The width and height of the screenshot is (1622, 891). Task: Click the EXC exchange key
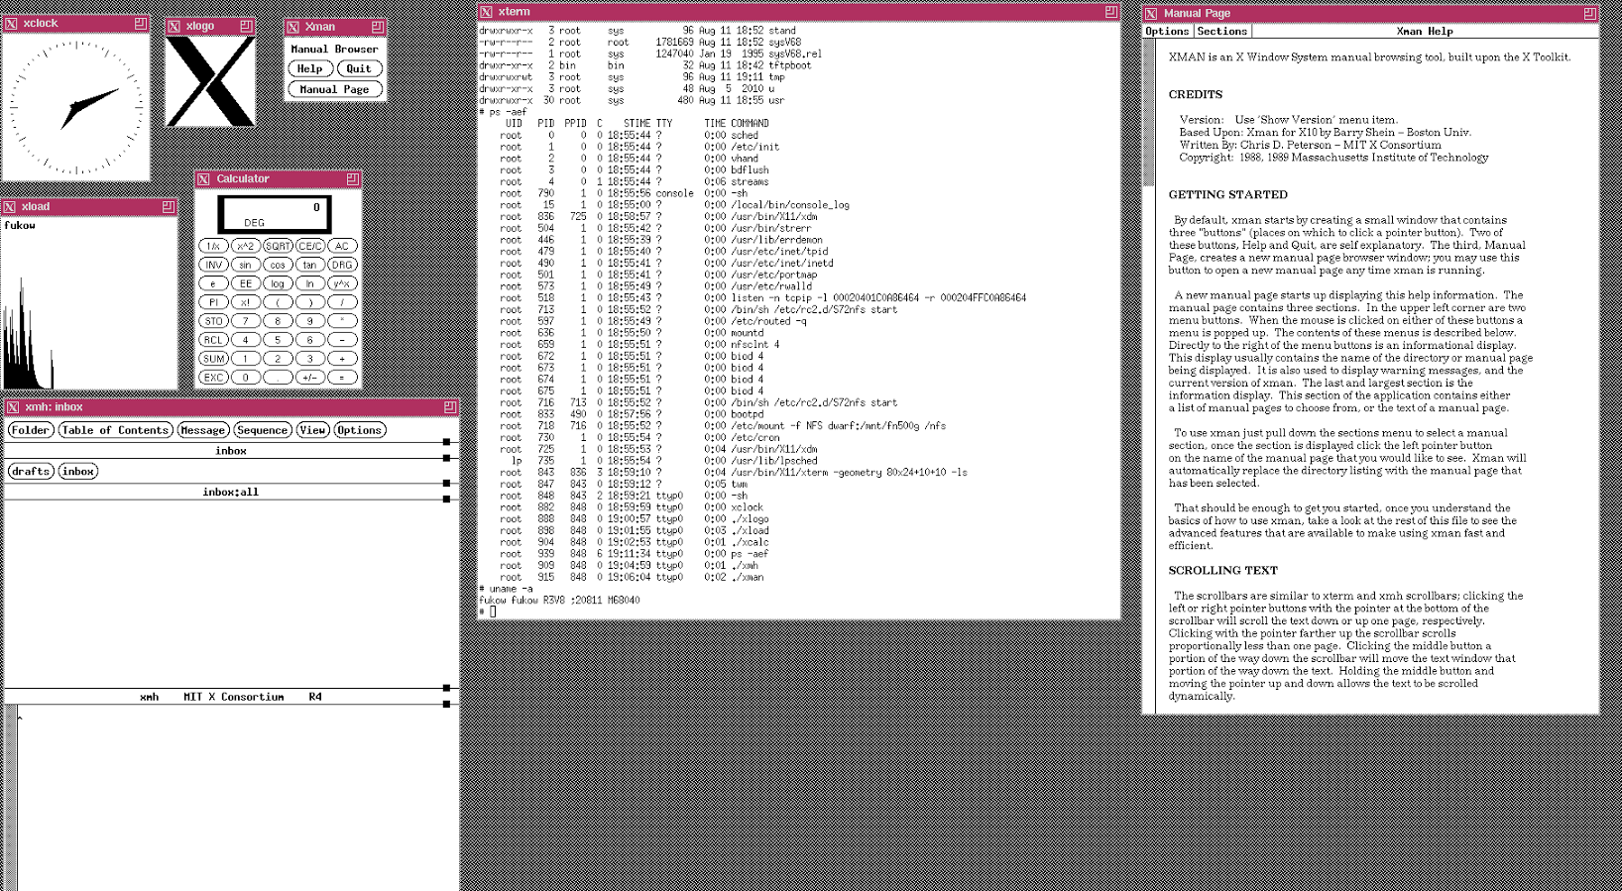(x=213, y=378)
